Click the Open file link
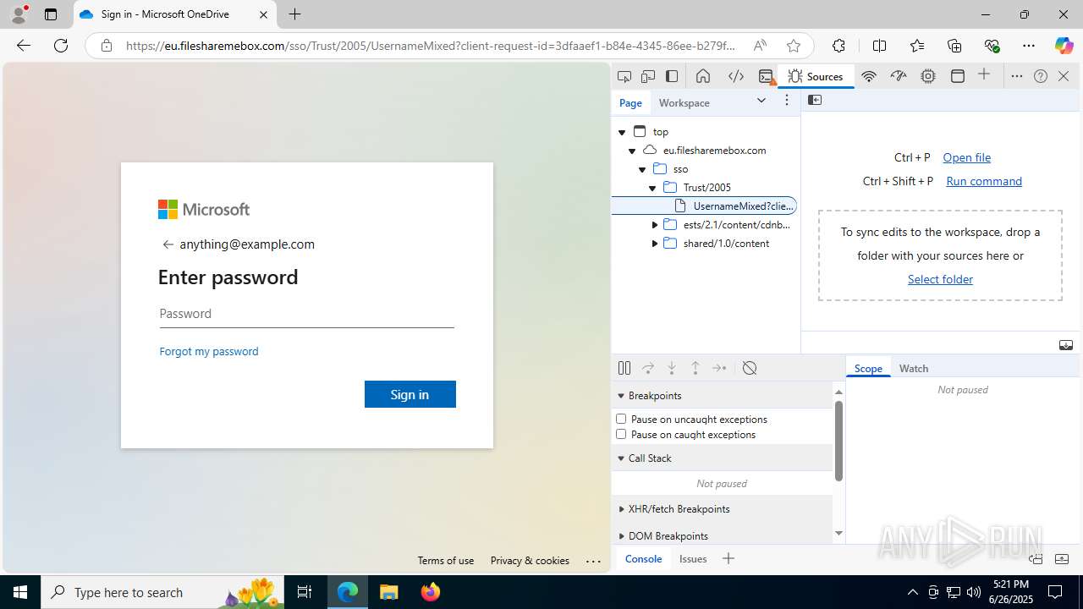The height and width of the screenshot is (609, 1083). tap(966, 157)
